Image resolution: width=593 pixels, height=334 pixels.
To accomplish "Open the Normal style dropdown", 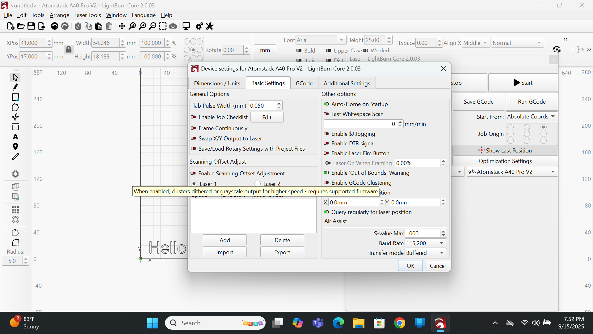I will [517, 43].
